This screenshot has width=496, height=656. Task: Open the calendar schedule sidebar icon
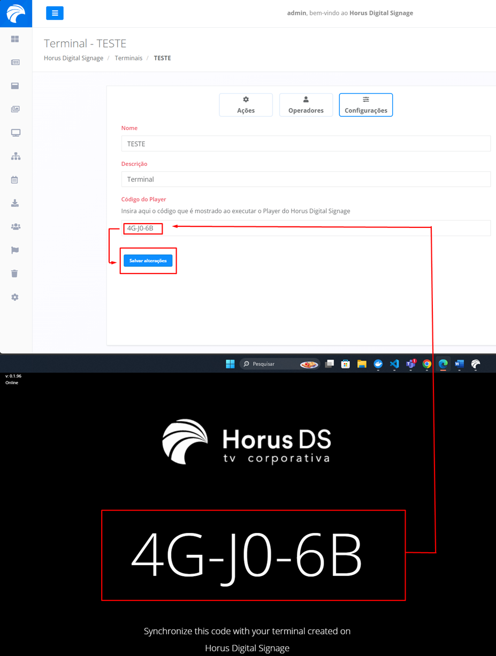point(15,180)
